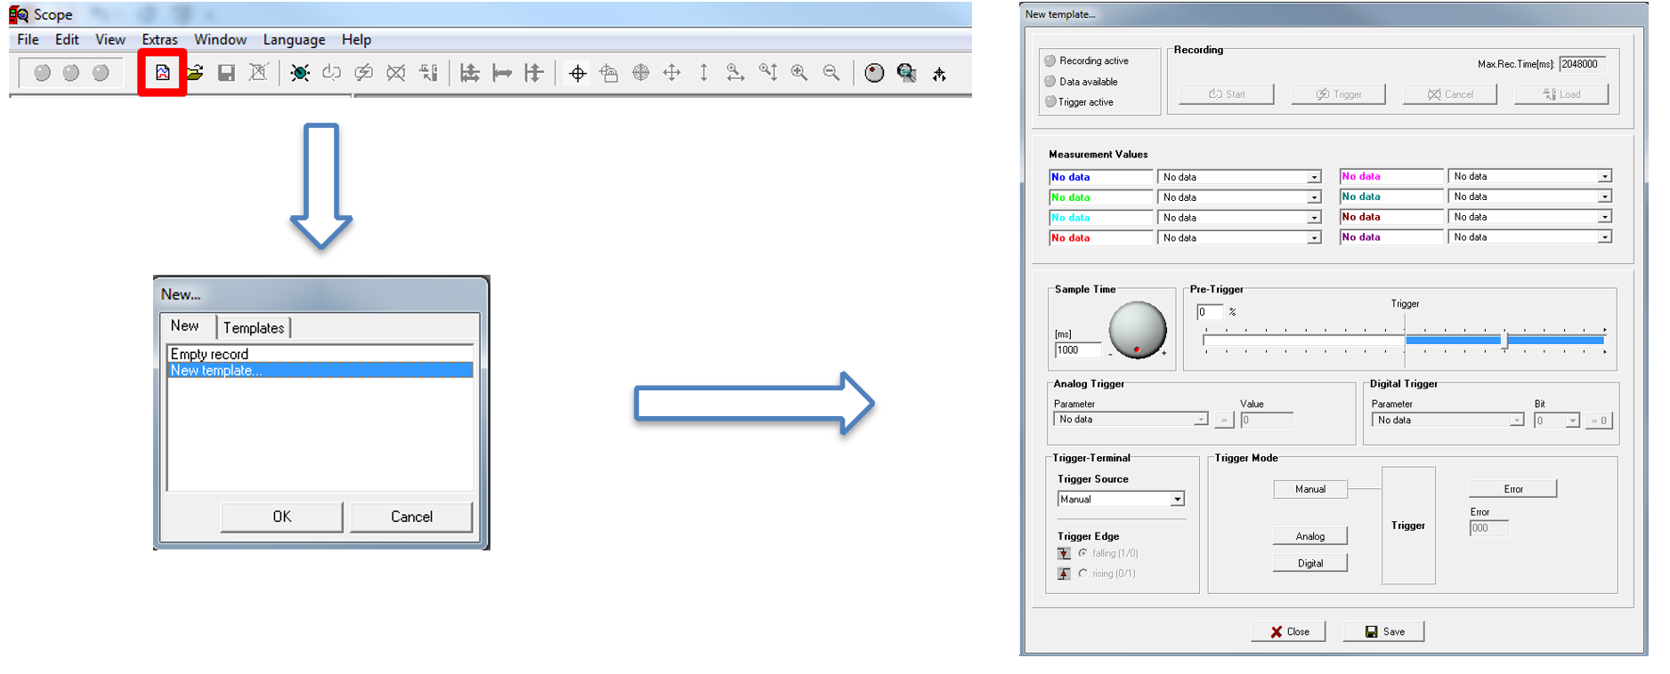The image size is (1670, 674).
Task: Select the rising (0/1) trigger edge
Action: pos(1083,574)
